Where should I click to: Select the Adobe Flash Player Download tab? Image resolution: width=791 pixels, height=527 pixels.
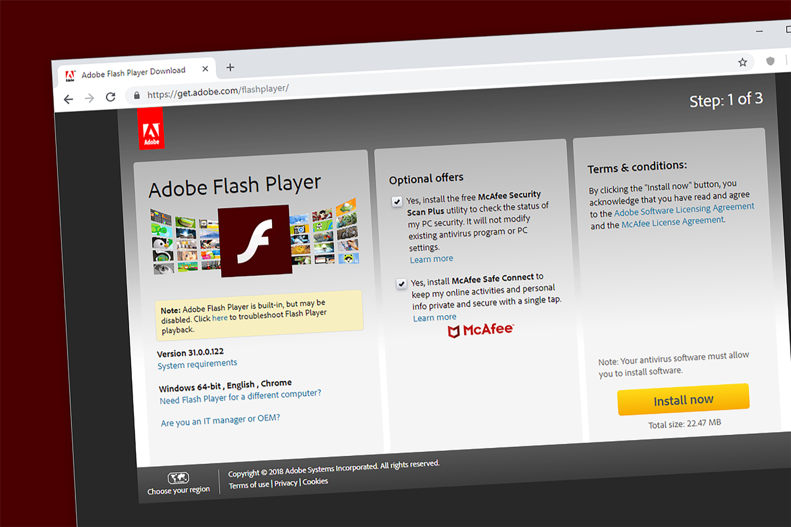point(133,71)
